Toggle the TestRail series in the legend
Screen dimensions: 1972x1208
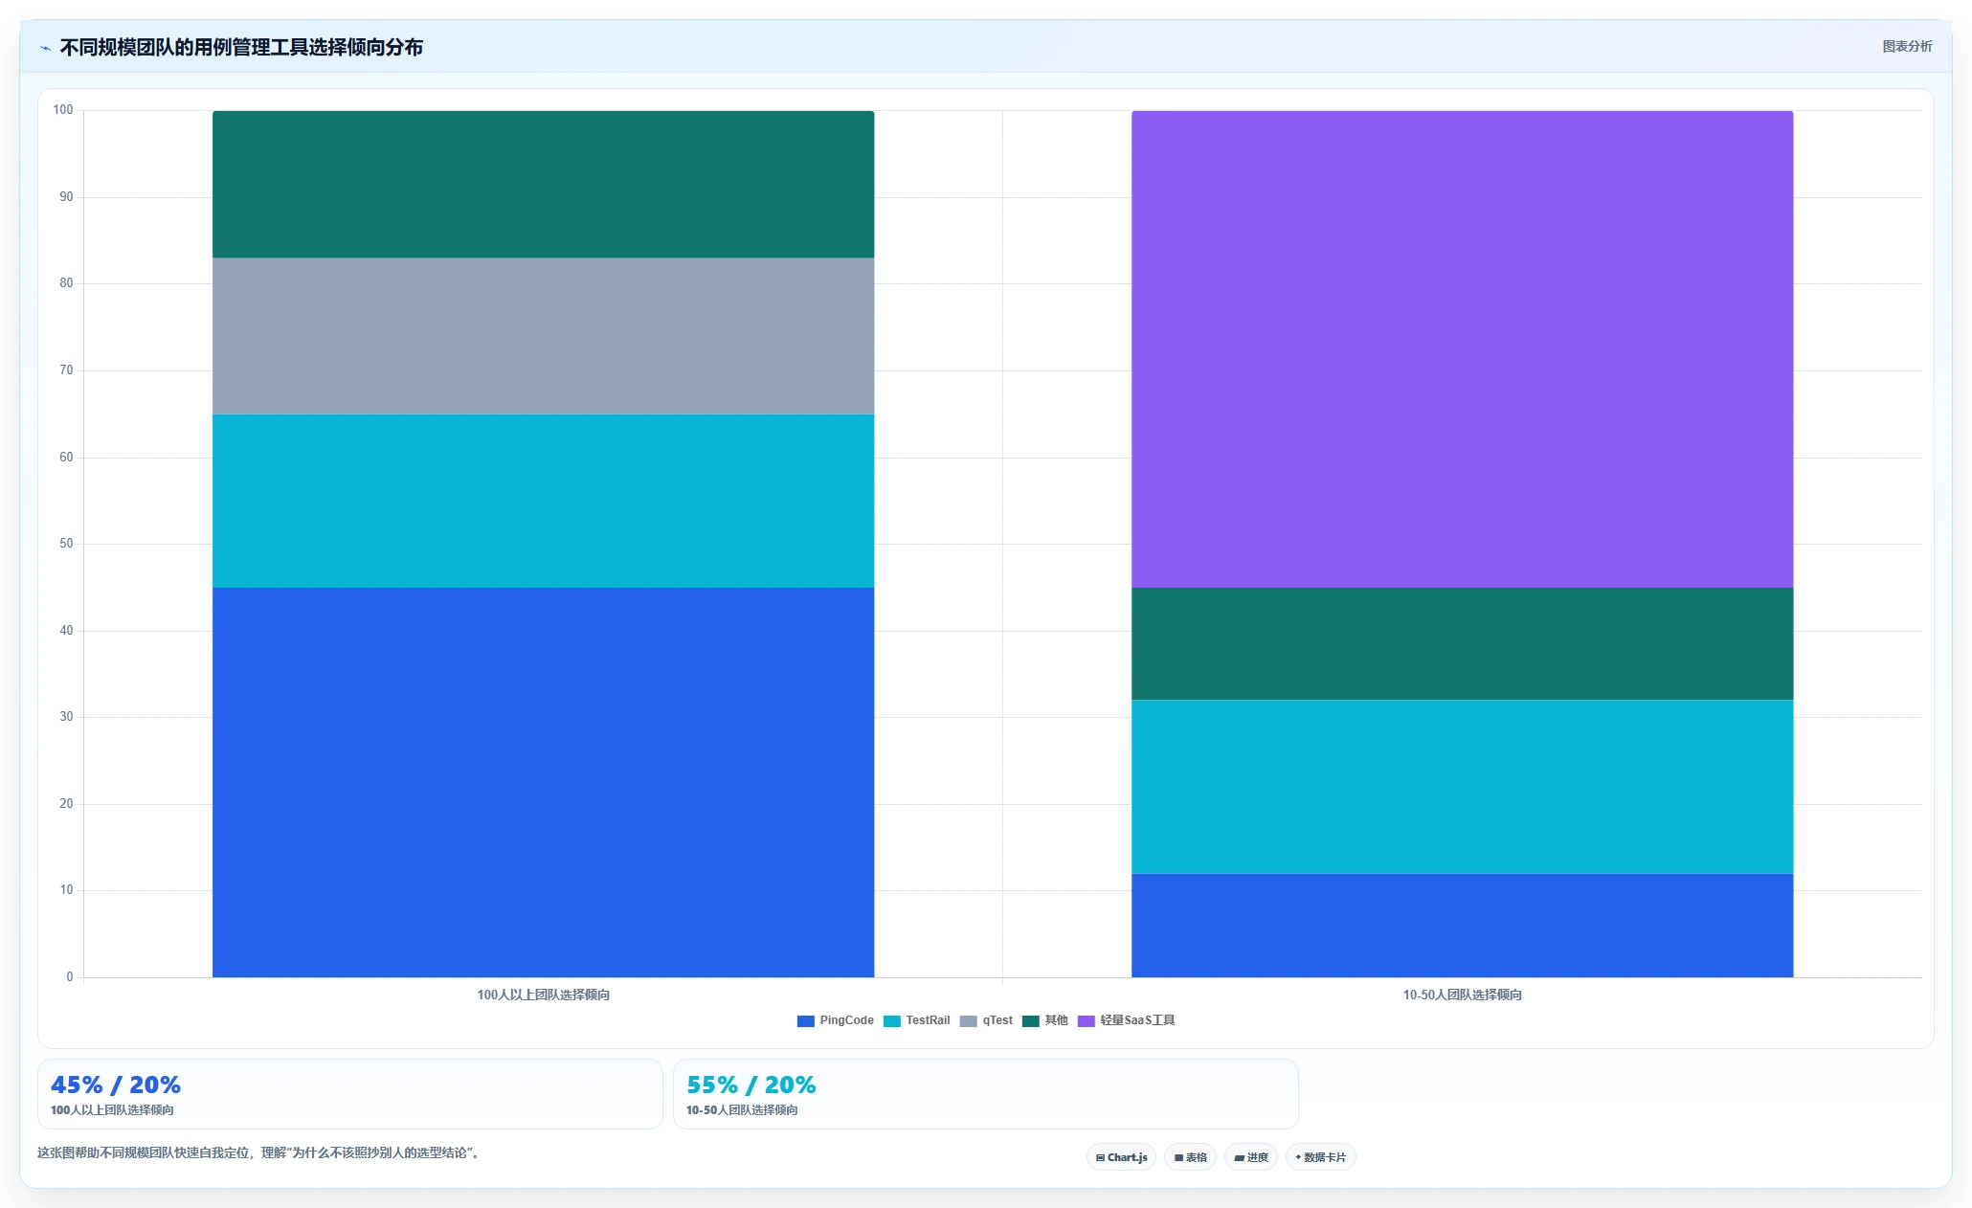click(x=916, y=1020)
